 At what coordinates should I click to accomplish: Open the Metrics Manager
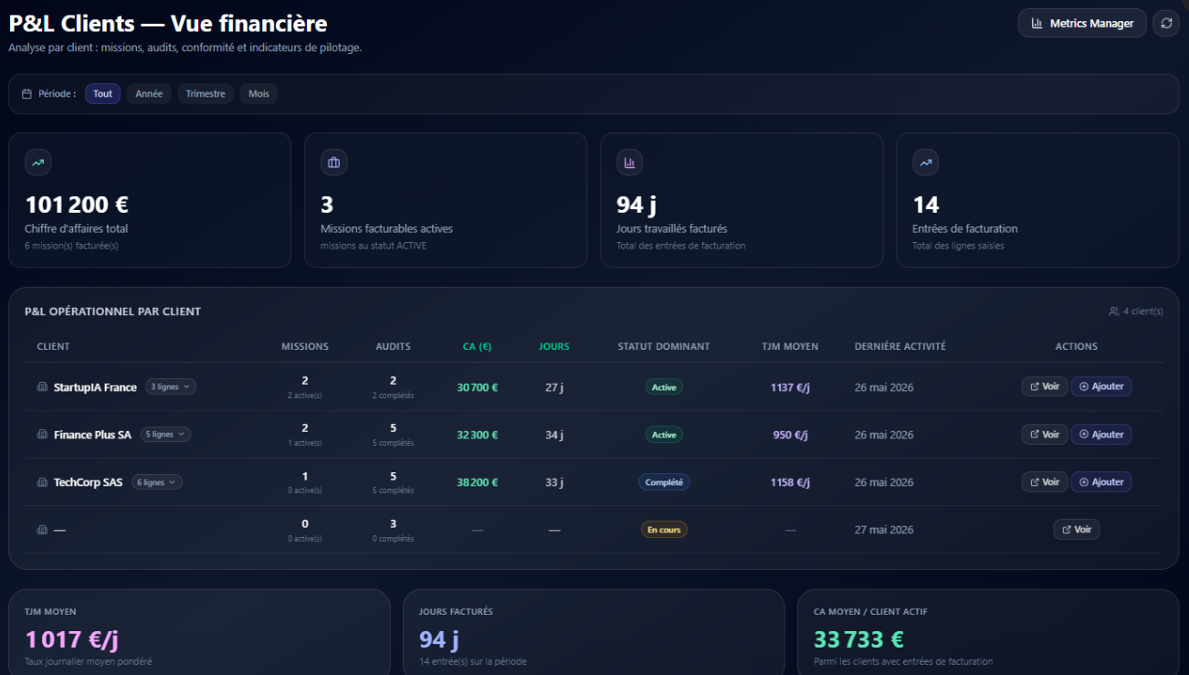click(1082, 24)
